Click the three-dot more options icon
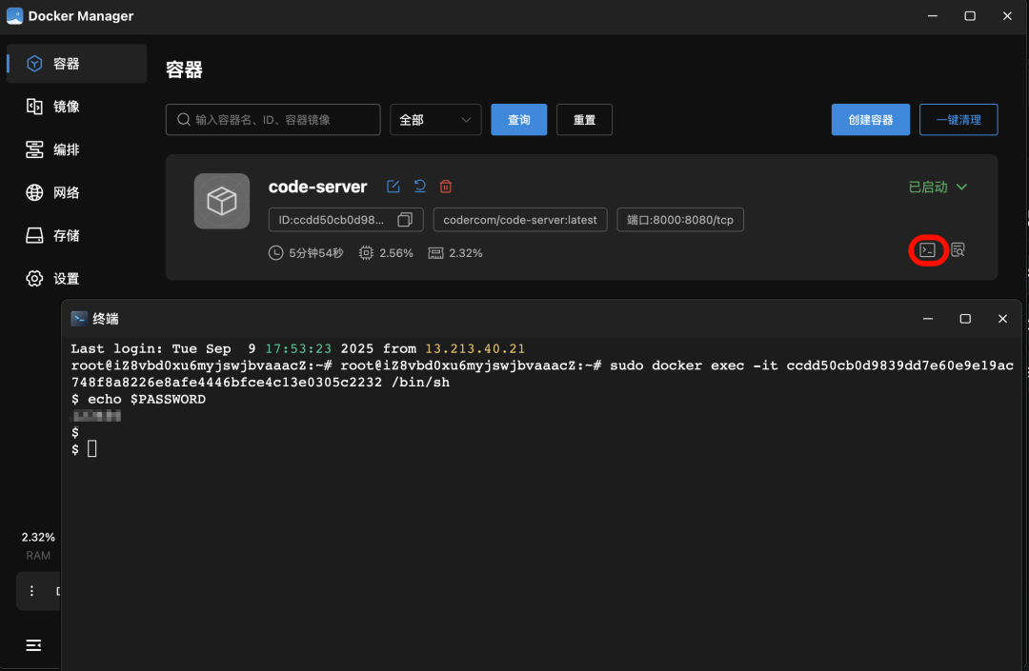The height and width of the screenshot is (671, 1029). point(31,591)
